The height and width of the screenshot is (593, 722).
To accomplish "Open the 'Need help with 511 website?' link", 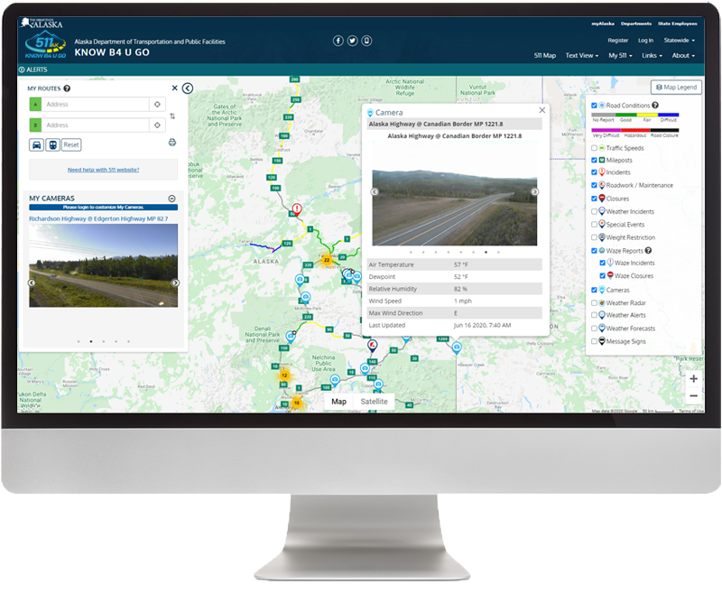I will pos(103,170).
